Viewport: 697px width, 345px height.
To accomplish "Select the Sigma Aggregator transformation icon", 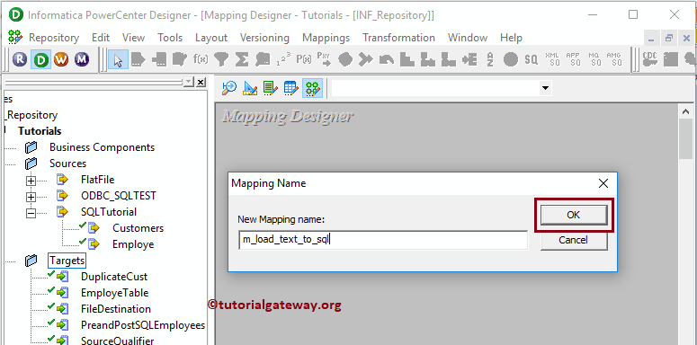I will tap(241, 59).
